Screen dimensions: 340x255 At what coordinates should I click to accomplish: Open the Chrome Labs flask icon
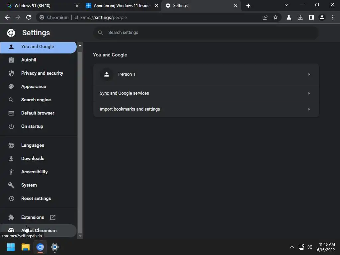pos(289,17)
